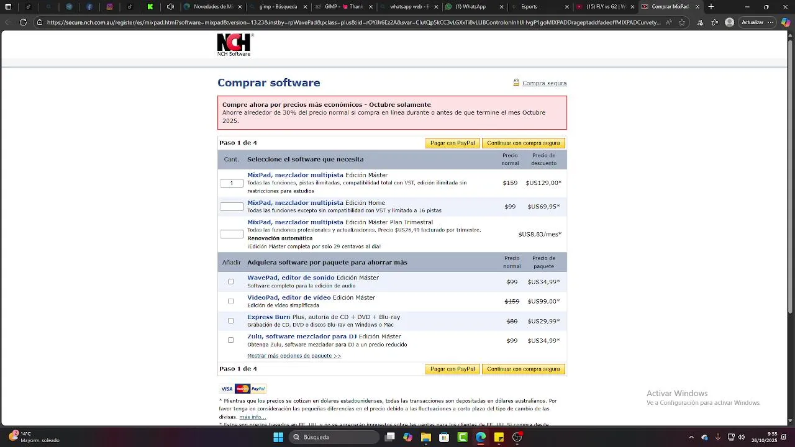Click top Pagar con PayPal button

(453, 143)
